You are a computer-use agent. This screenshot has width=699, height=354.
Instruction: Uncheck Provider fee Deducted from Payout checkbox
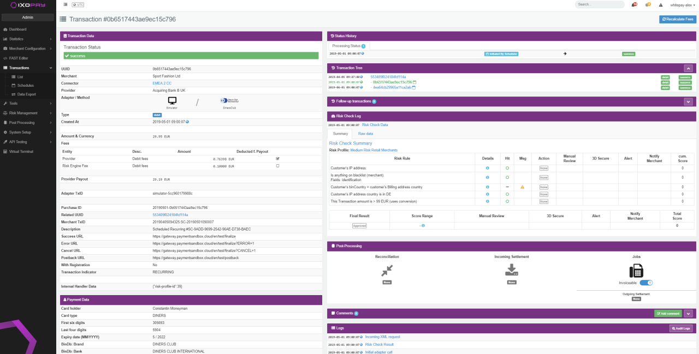pyautogui.click(x=277, y=159)
